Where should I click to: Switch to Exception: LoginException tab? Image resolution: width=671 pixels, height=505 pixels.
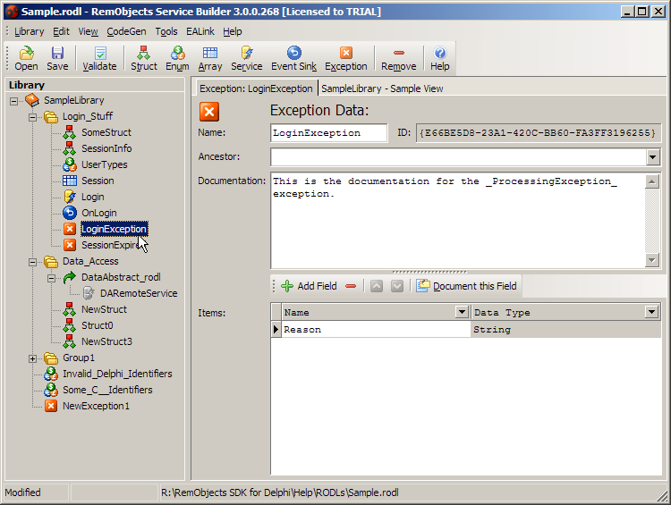(x=256, y=88)
